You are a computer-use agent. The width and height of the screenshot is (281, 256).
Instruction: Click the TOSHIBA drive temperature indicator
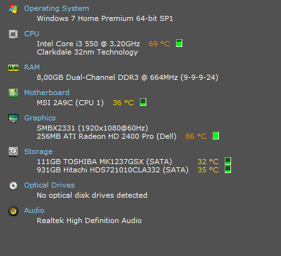tap(228, 161)
